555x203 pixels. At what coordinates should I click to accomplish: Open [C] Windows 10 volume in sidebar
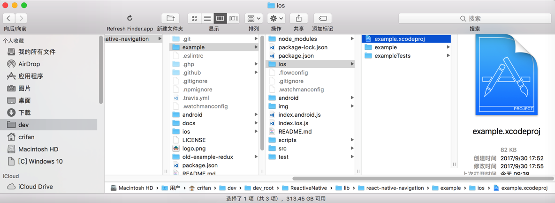coord(48,161)
